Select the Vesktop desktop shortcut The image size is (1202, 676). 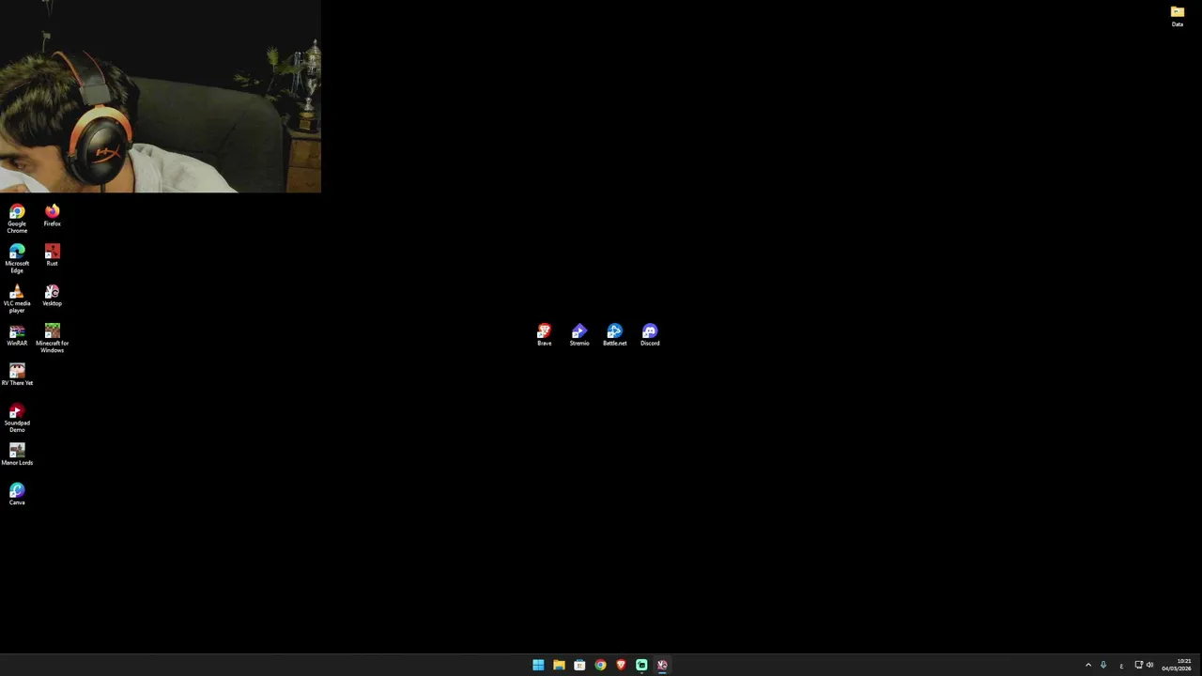click(x=52, y=295)
